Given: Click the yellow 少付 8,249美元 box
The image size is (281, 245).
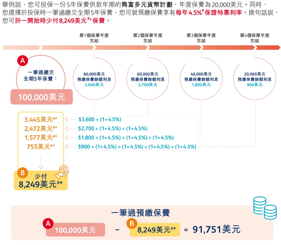Looking at the screenshot, I should [x=41, y=180].
